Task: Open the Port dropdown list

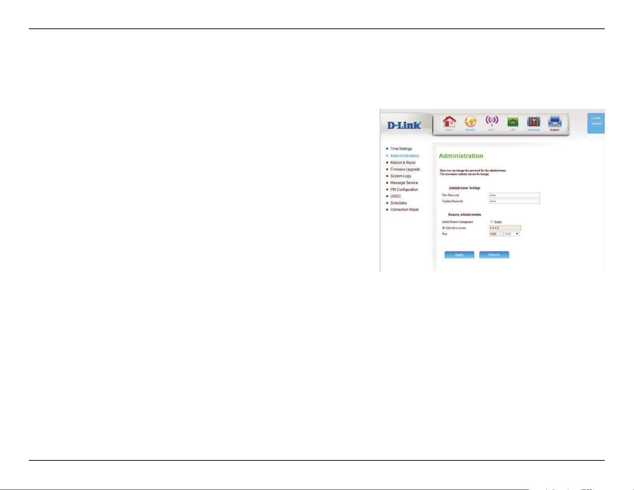Action: (x=512, y=234)
